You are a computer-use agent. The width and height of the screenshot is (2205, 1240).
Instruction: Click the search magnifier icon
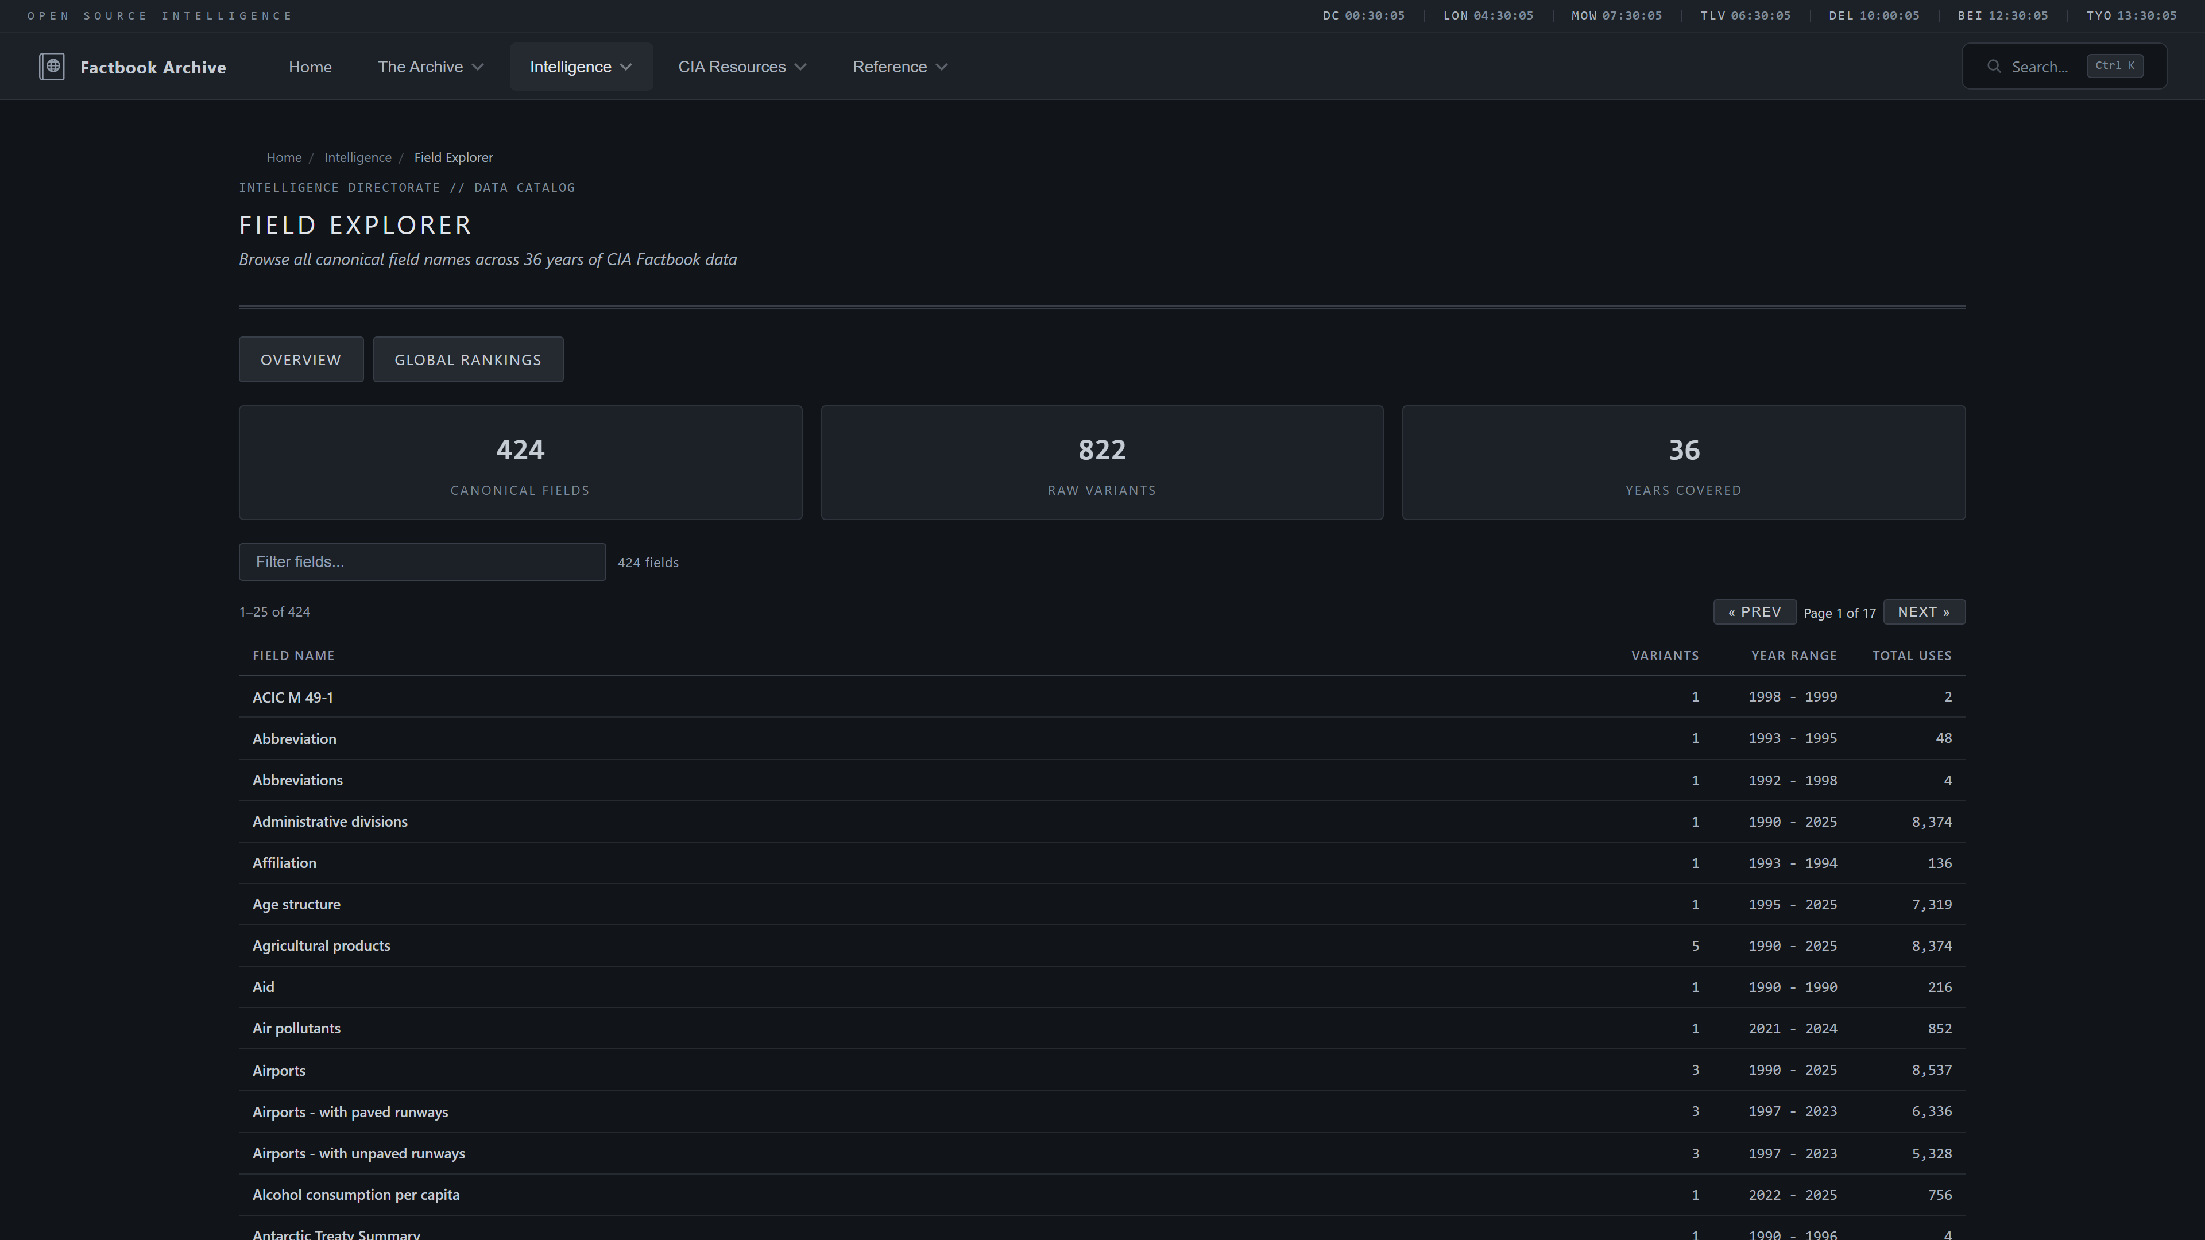point(1994,67)
